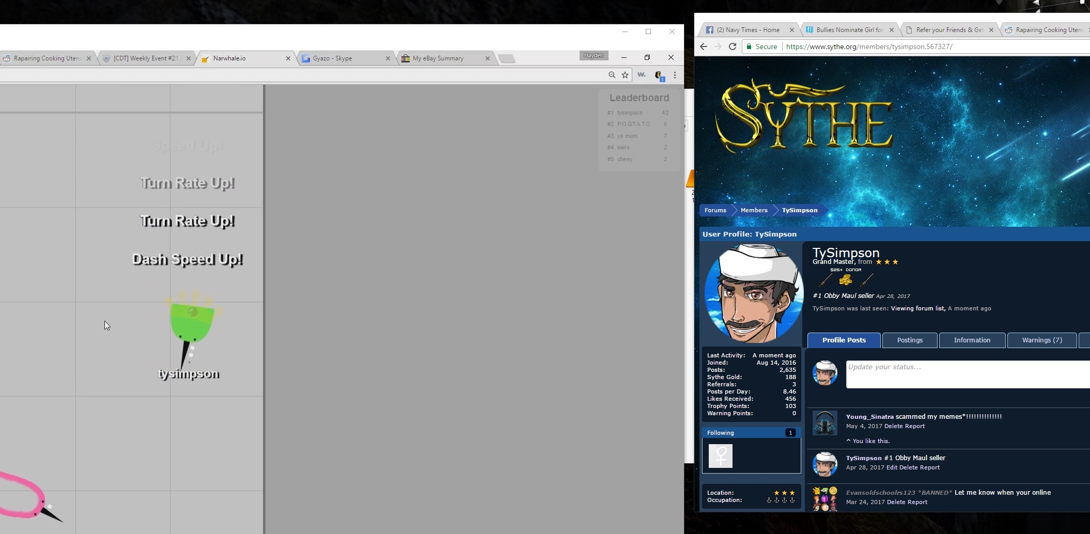This screenshot has width=1090, height=534.
Task: Click the W. extension icon
Action: 642,75
